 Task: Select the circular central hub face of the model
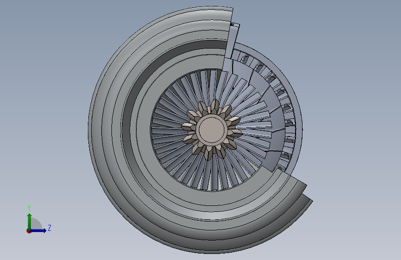(x=211, y=129)
